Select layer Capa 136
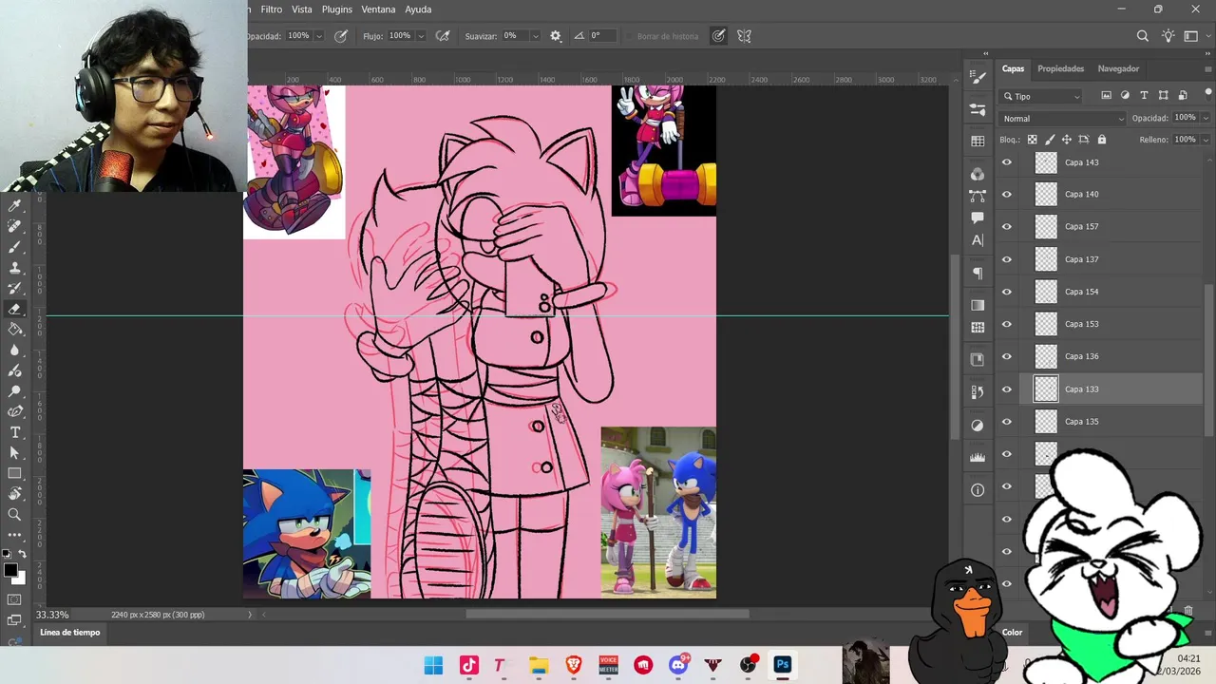1216x684 pixels. pyautogui.click(x=1111, y=356)
